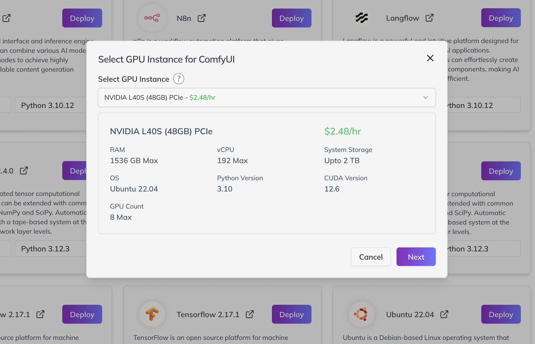Select the Python 3.10.12 tag on left card
This screenshot has width=535, height=344.
pyautogui.click(x=50, y=105)
